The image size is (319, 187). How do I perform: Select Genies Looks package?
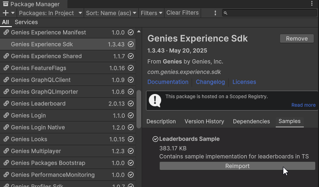coord(68,139)
